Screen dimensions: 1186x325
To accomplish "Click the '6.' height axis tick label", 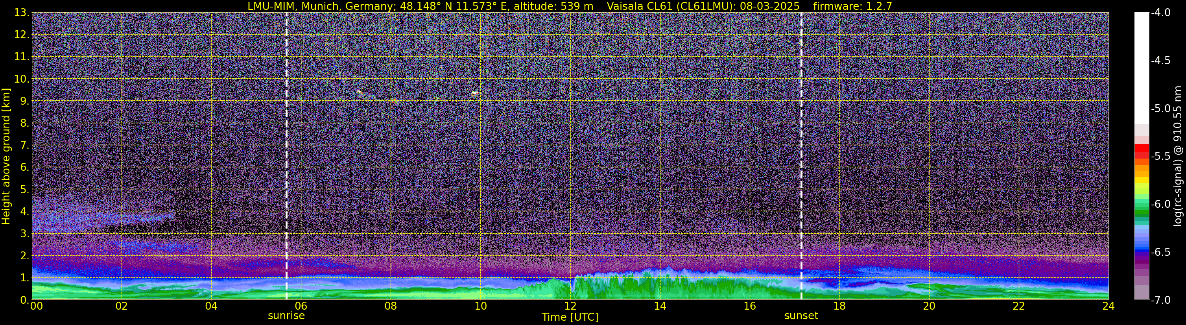I will pos(24,168).
